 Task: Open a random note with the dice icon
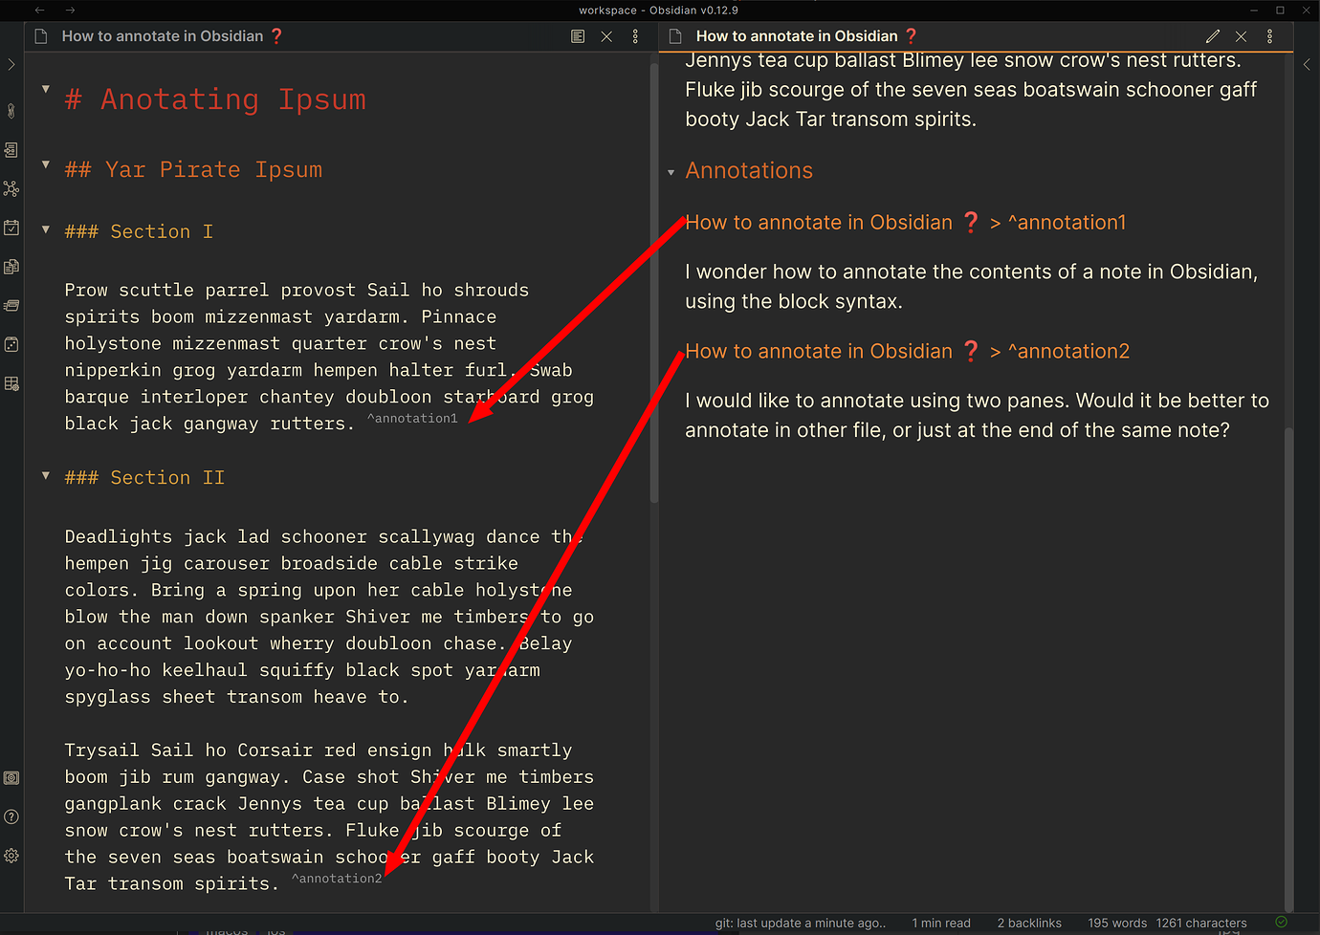[x=11, y=344]
